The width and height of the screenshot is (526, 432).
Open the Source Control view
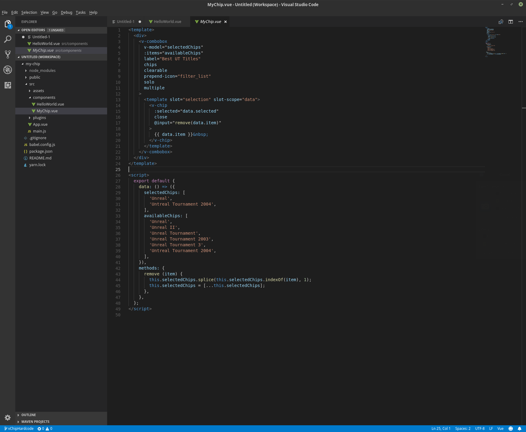click(x=8, y=54)
